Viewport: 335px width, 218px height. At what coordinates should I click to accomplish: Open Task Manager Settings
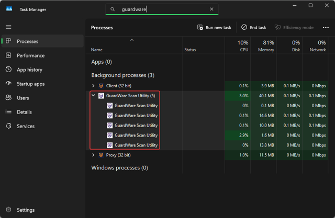tap(25, 210)
